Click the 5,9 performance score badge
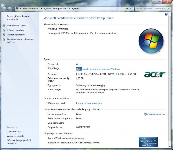173x150 pixels. click(79, 69)
